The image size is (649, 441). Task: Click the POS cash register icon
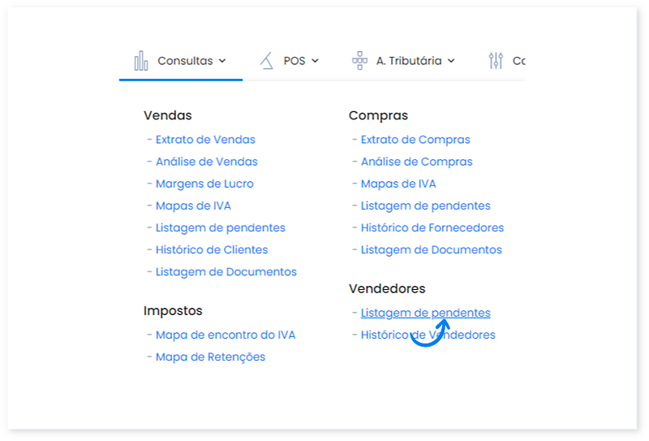point(267,61)
